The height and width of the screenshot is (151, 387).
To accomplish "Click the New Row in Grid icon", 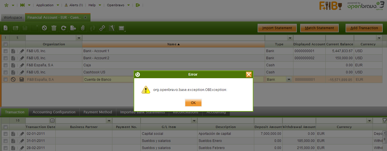I will pos(15,28).
